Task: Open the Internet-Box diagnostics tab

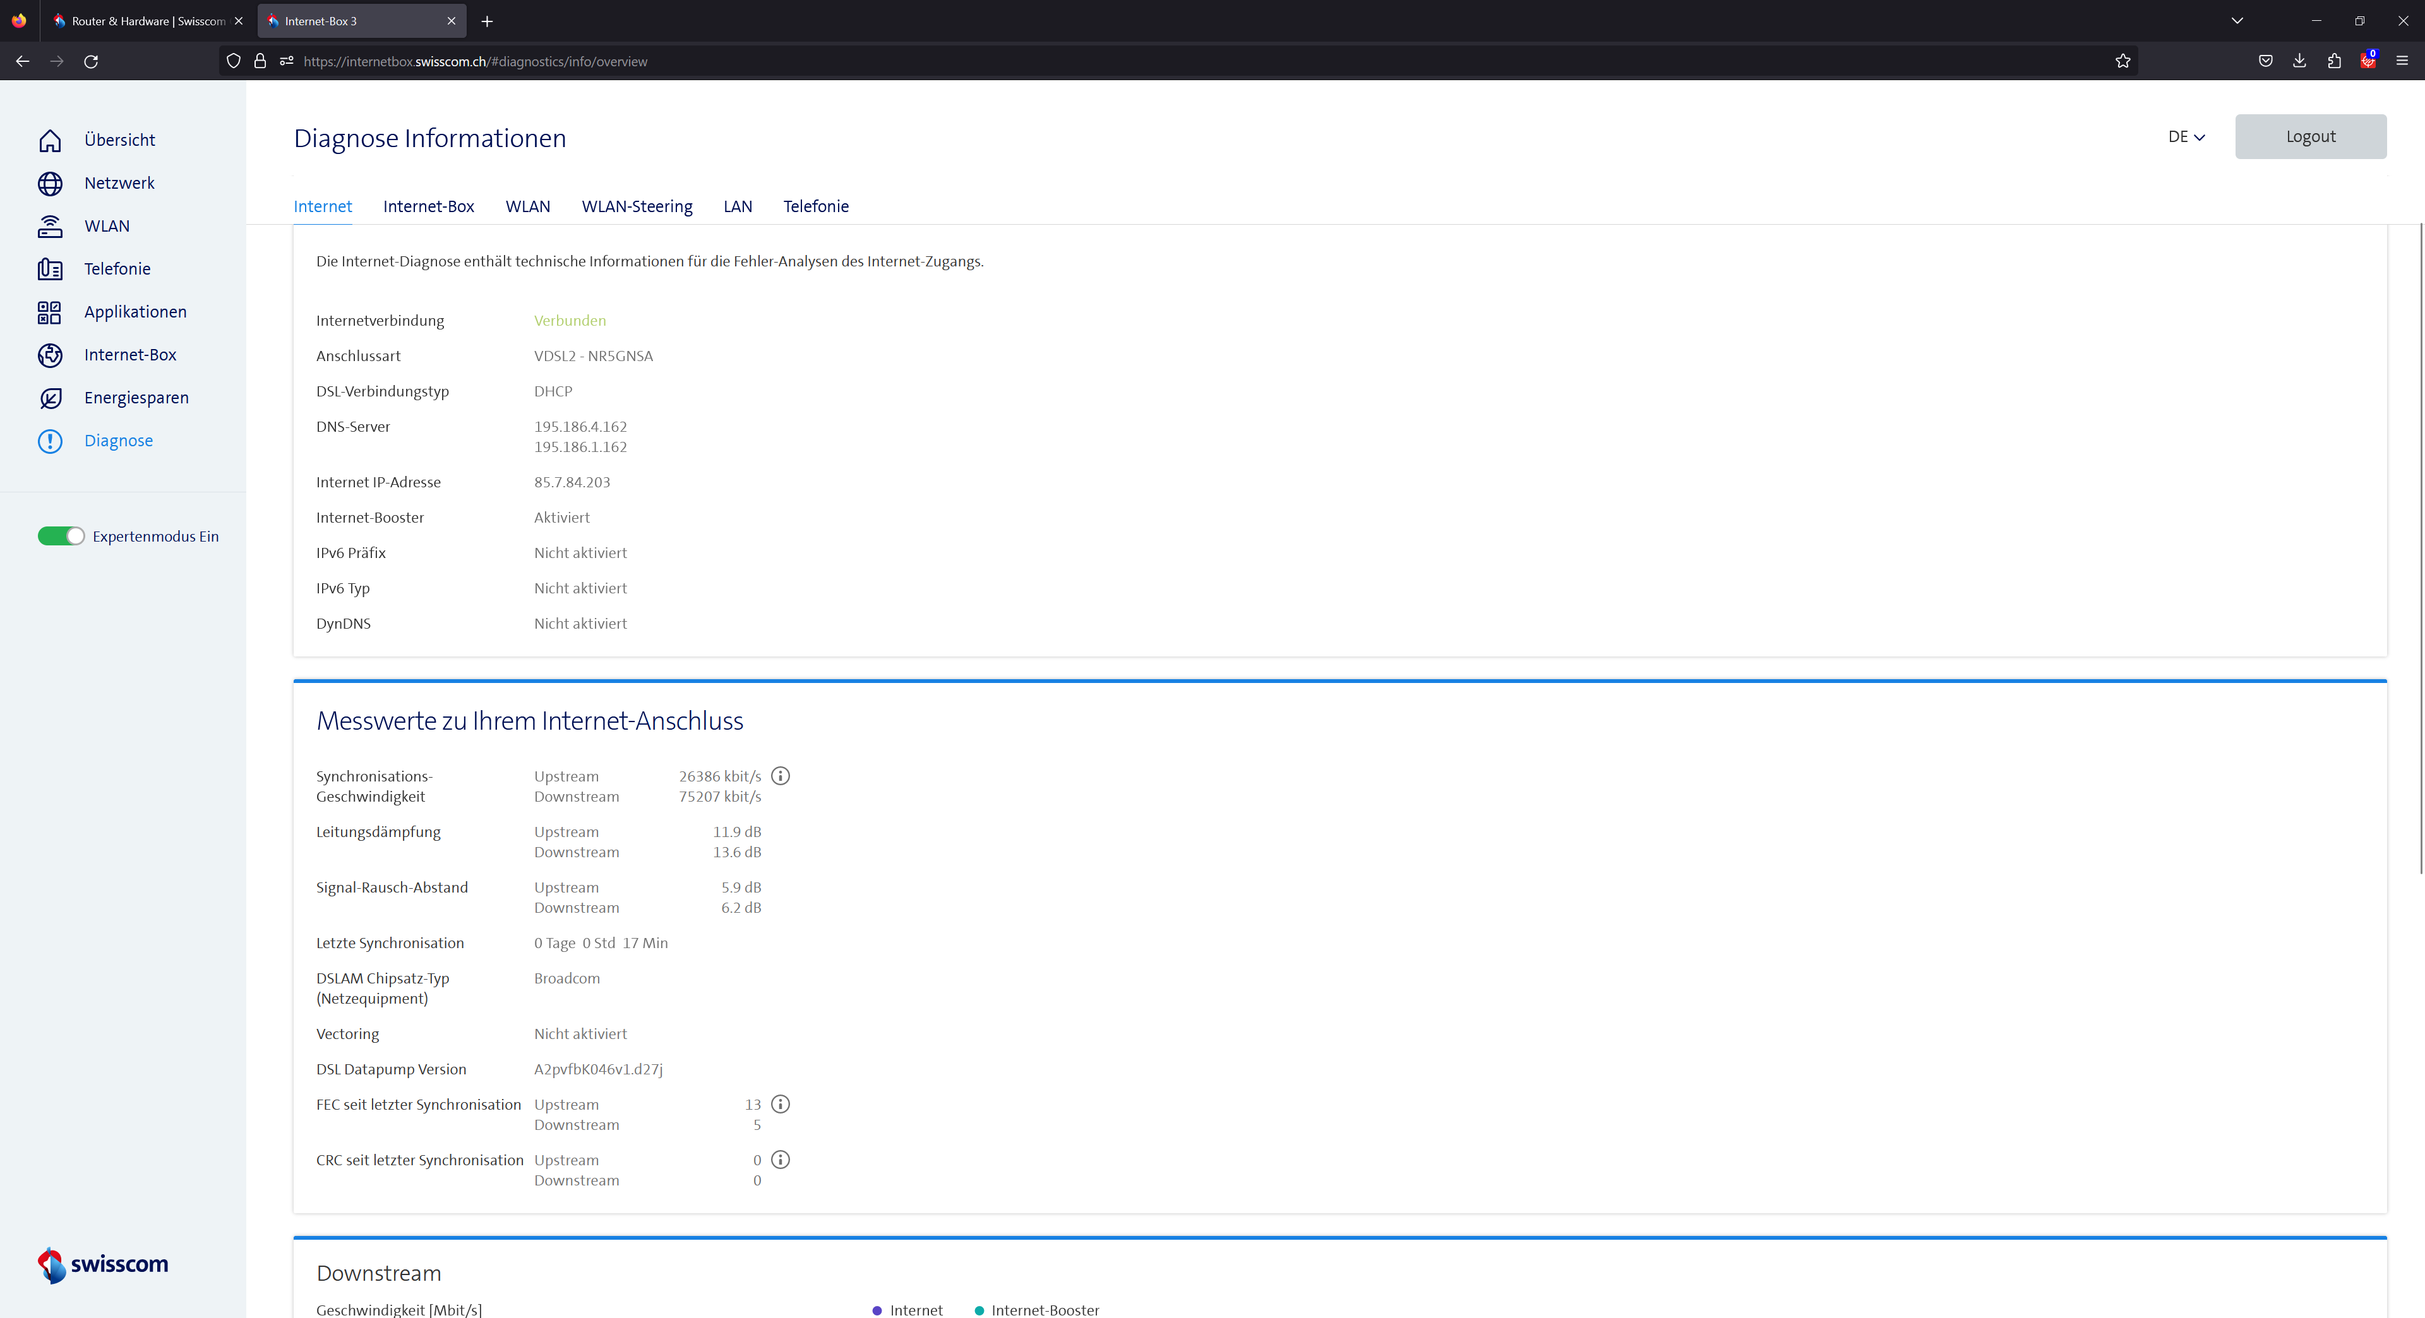Action: [x=428, y=206]
